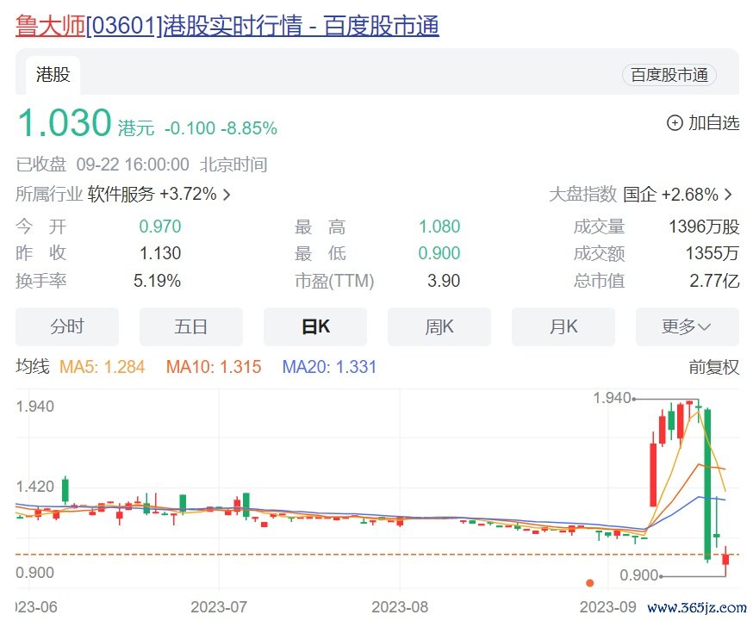Select the 周K chart tab

click(439, 326)
